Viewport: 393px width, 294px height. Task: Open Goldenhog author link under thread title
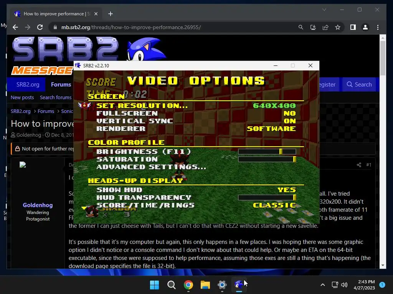28,135
